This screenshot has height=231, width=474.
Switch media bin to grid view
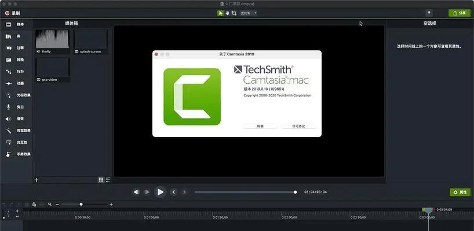point(101,180)
